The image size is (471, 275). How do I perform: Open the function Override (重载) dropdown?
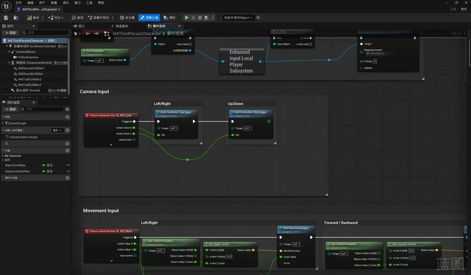(57, 130)
